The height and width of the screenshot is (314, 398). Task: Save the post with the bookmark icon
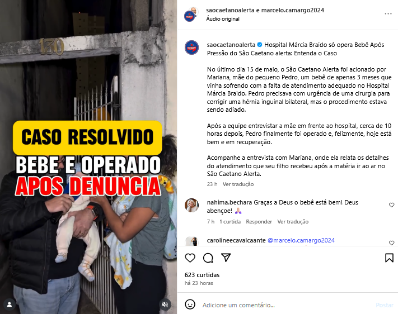[x=389, y=258]
